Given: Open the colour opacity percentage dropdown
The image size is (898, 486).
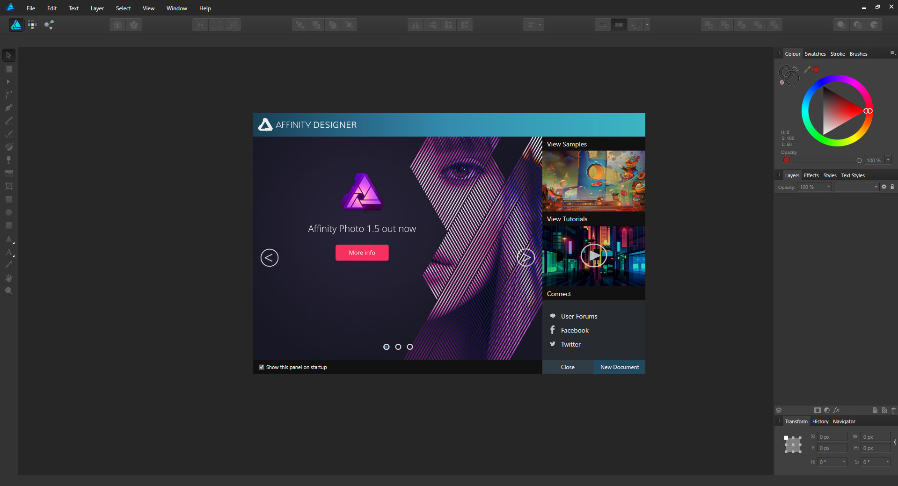Looking at the screenshot, I should tap(888, 160).
